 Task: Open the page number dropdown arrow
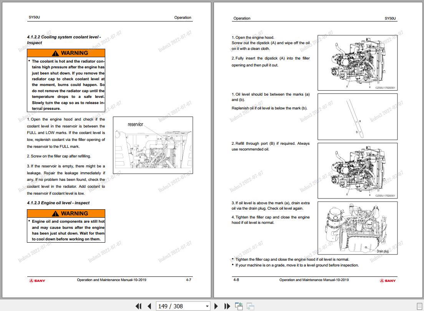[207, 306]
